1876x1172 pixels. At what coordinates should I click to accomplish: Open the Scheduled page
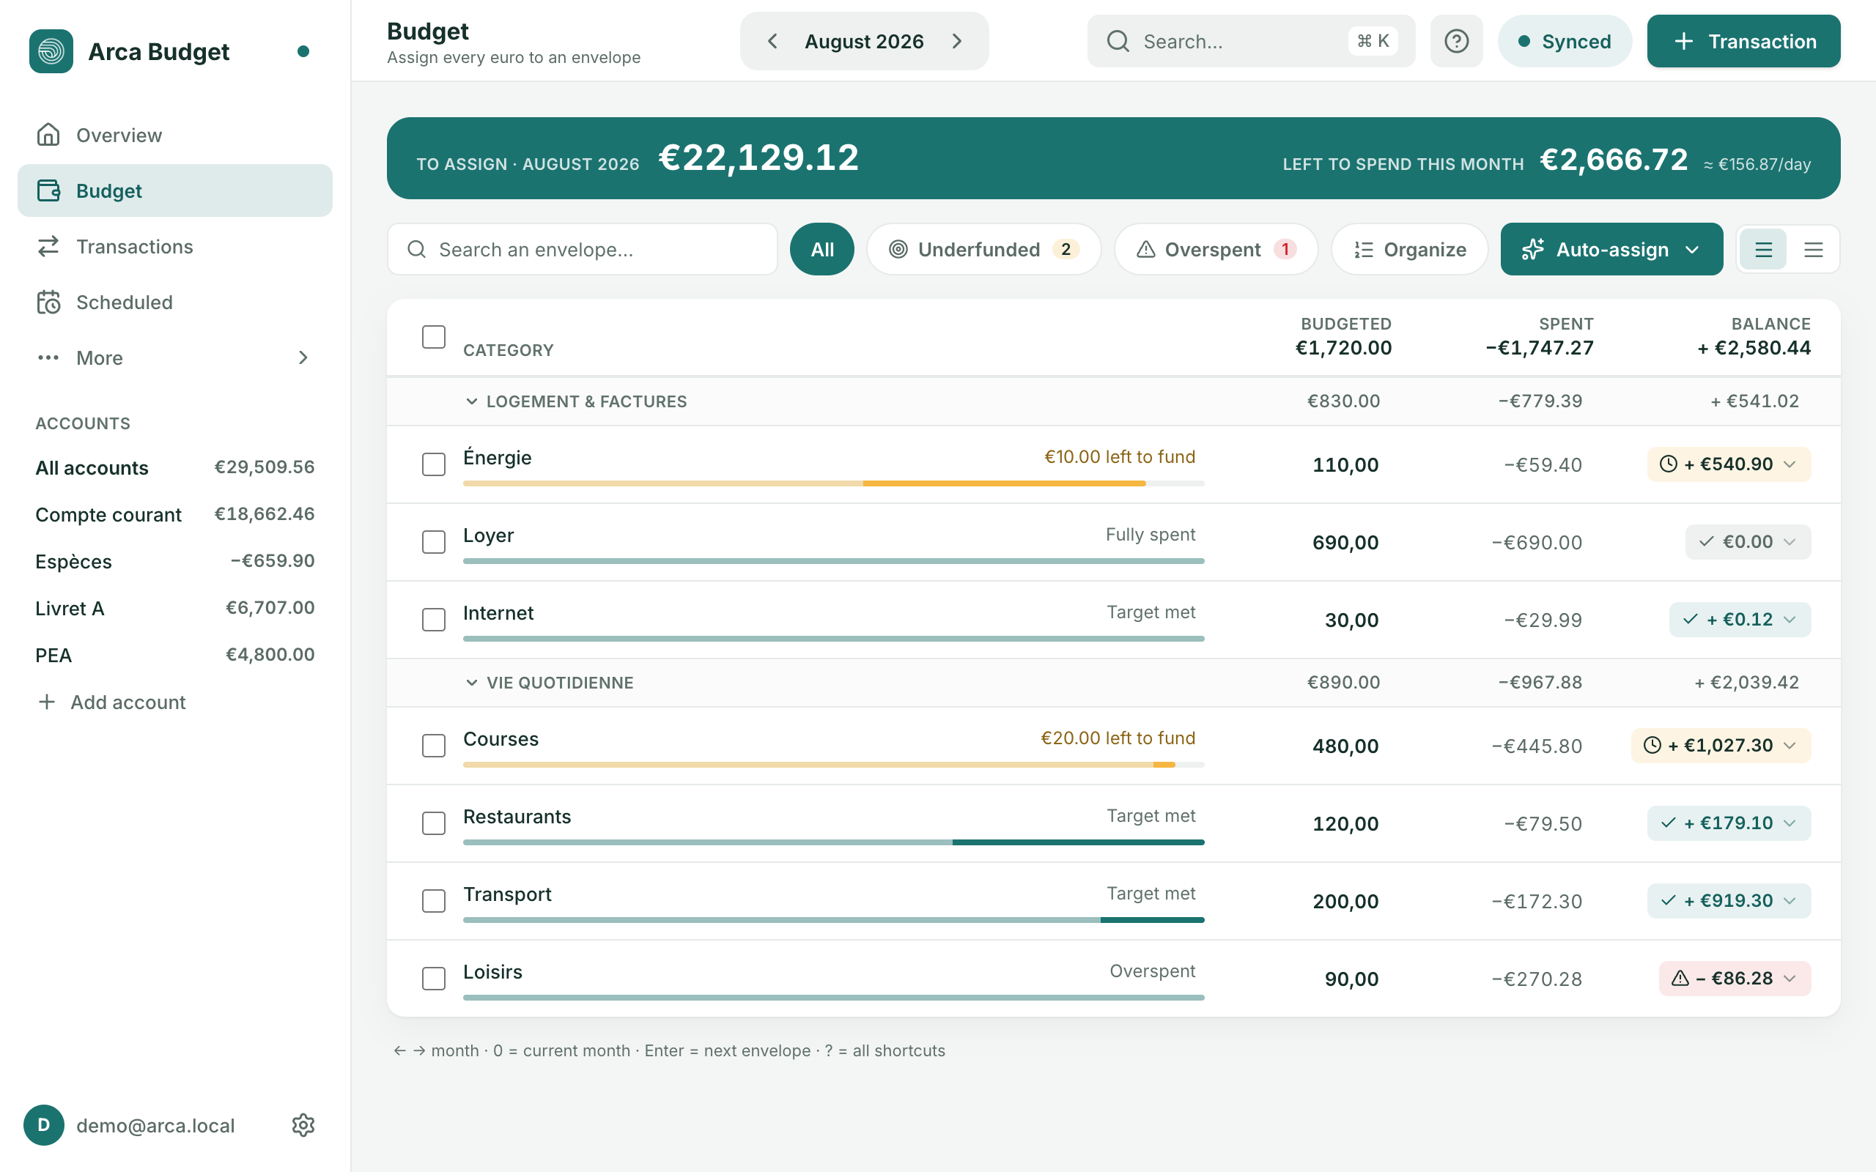click(175, 303)
